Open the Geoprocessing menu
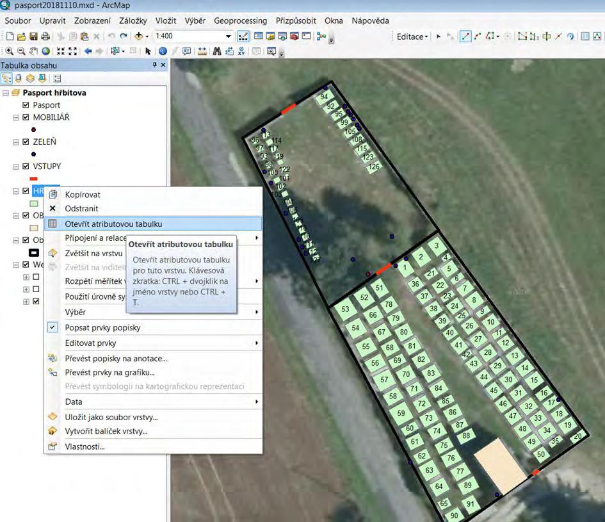Image resolution: width=605 pixels, height=522 pixels. tap(240, 21)
